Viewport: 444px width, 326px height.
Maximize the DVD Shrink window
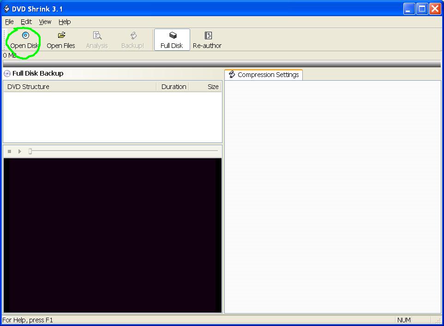[x=422, y=9]
